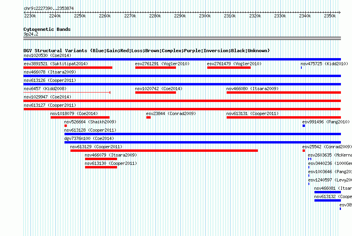Screen dimensions: 352x236
Task: Open variant dgv7376n100 (Coe2014)
Action: coord(89,138)
